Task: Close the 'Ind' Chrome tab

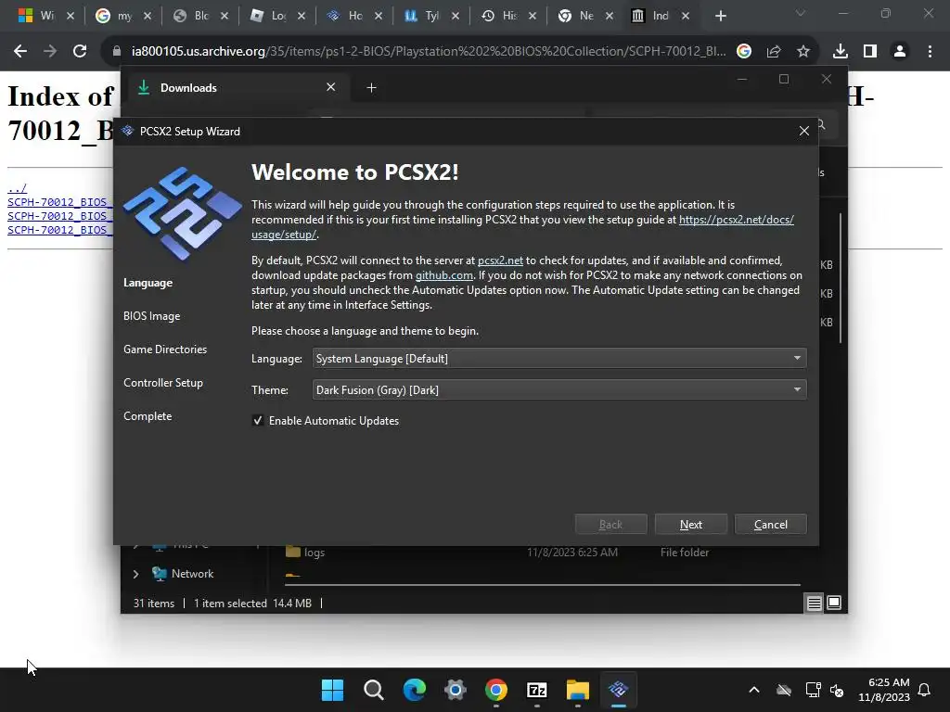Action: point(686,17)
